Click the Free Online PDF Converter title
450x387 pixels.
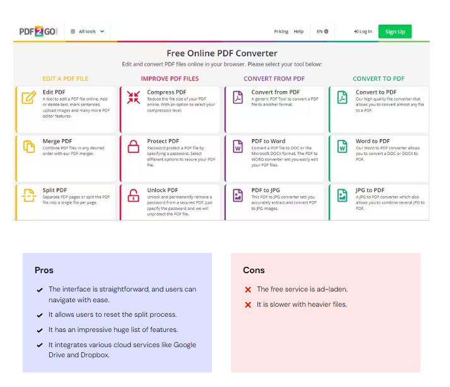(222, 53)
